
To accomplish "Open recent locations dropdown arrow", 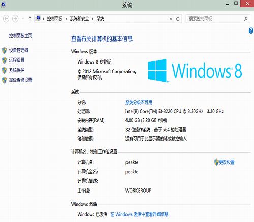I will 23,19.
